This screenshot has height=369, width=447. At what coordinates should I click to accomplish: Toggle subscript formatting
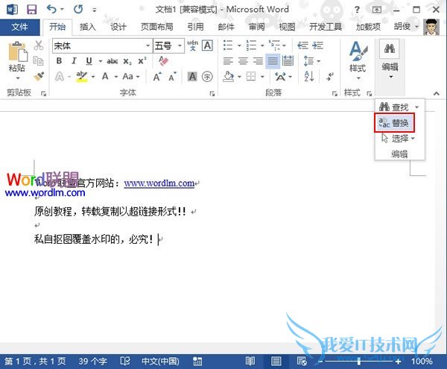pyautogui.click(x=127, y=61)
